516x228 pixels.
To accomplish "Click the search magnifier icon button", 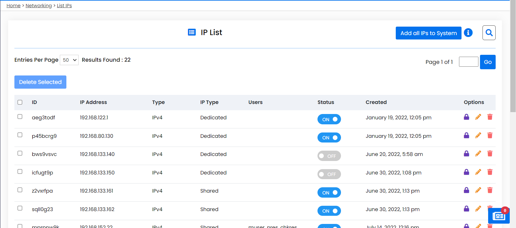I will (x=489, y=33).
